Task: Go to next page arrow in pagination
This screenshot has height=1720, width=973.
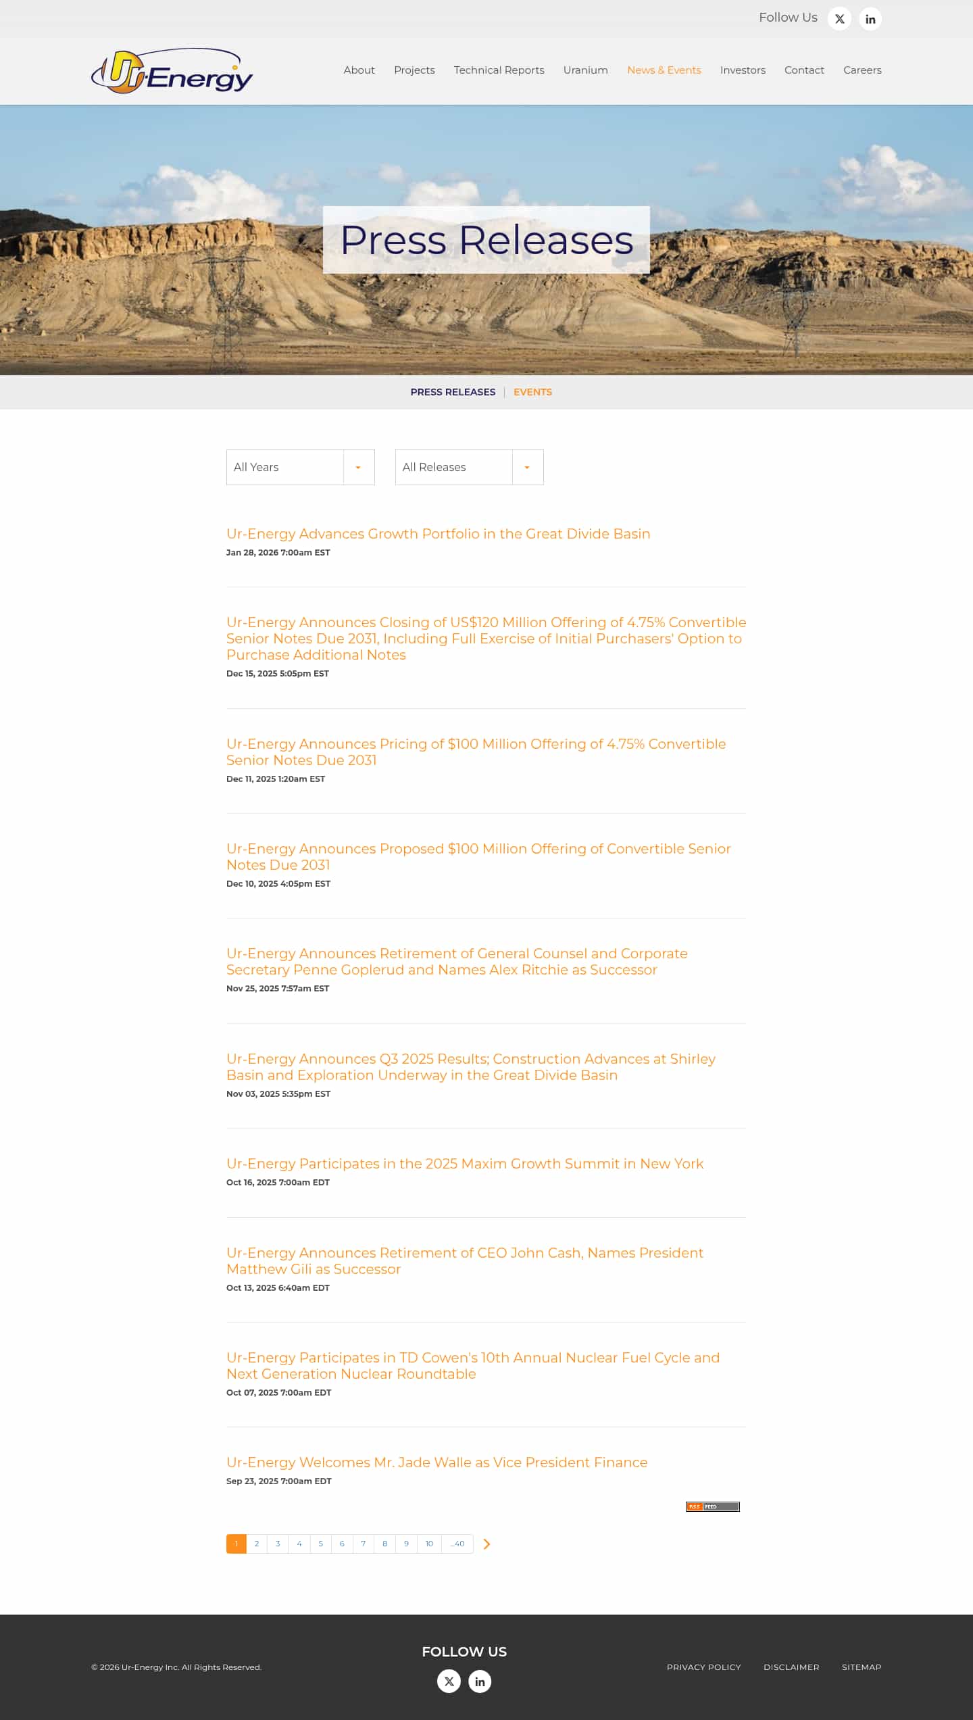Action: [x=487, y=1544]
